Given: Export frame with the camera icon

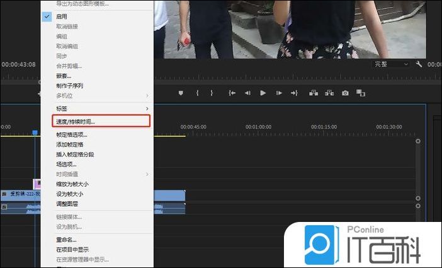Looking at the screenshot, I should 345,93.
